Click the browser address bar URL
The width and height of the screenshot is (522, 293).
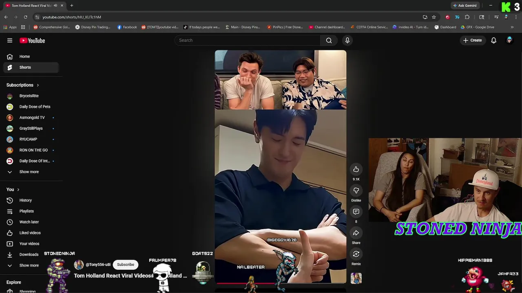point(72,17)
